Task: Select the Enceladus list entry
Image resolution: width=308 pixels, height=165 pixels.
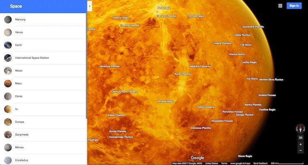Action: point(43,160)
